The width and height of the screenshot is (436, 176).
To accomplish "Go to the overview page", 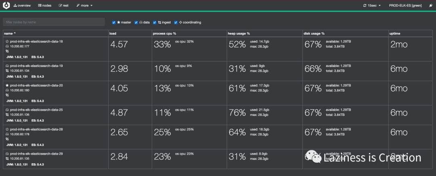I will click(22, 6).
